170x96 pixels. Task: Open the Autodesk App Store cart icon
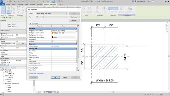pyautogui.click(x=149, y=1)
